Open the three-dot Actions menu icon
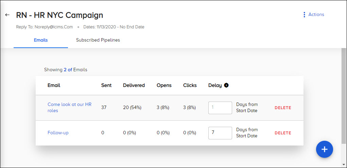Screen dimensions: 347x168 pyautogui.click(x=304, y=15)
